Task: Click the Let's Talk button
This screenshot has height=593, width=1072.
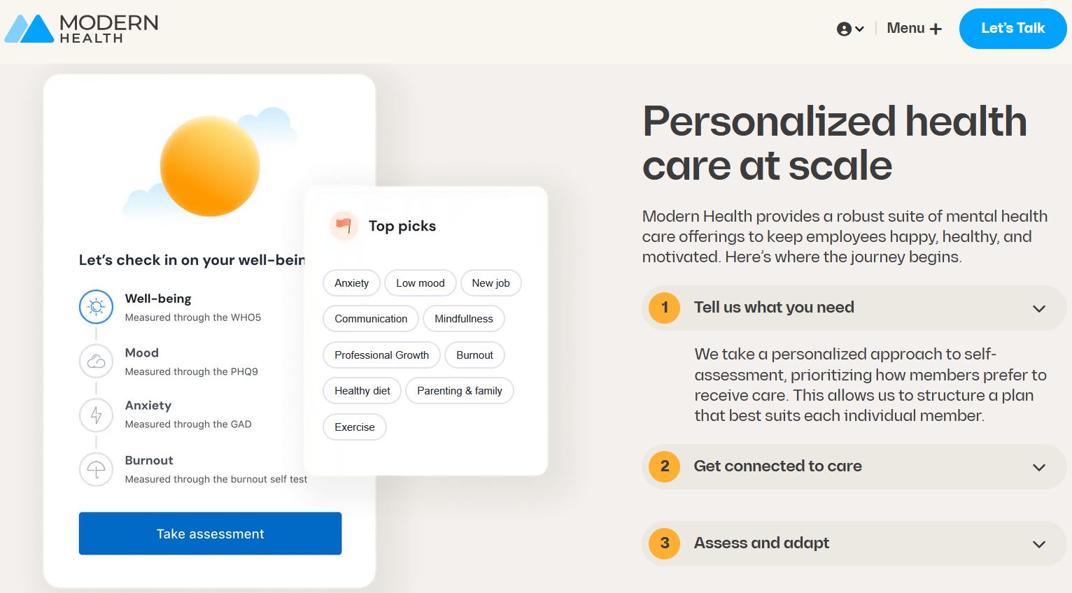Action: click(x=1013, y=28)
